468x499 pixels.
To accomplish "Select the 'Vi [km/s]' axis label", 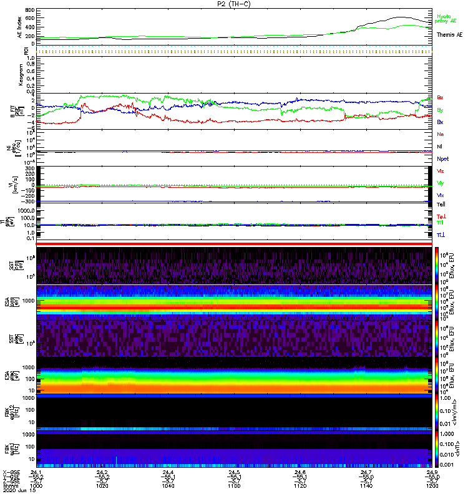I will (13, 185).
